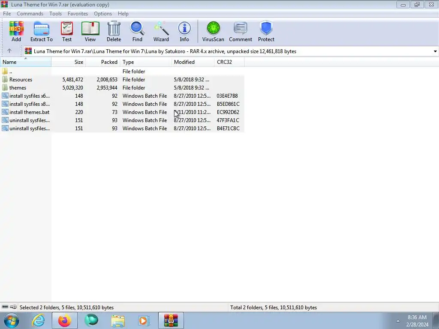Sort by the CRC32 column header
Image resolution: width=439 pixels, height=329 pixels.
coord(229,62)
